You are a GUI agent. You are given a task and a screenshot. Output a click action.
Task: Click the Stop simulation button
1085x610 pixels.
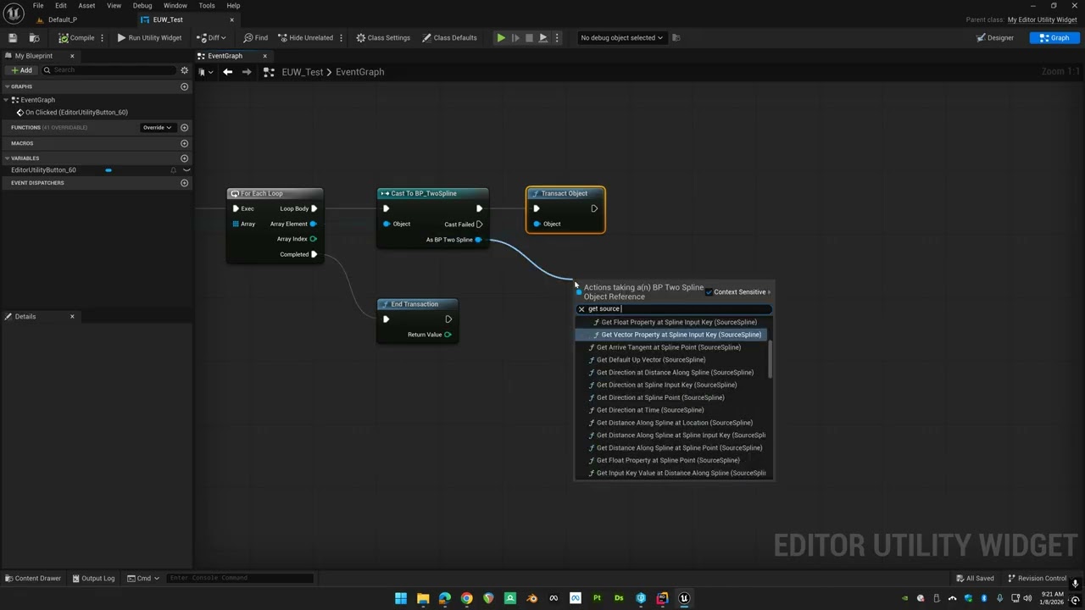529,37
